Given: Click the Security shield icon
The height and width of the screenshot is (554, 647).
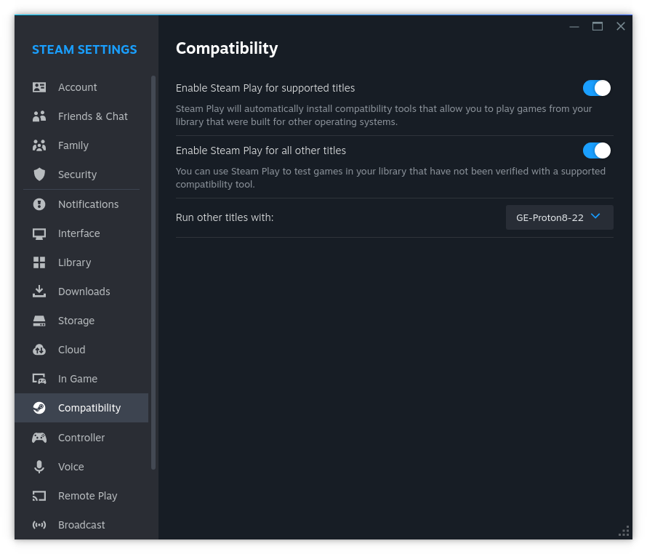Looking at the screenshot, I should click(39, 174).
